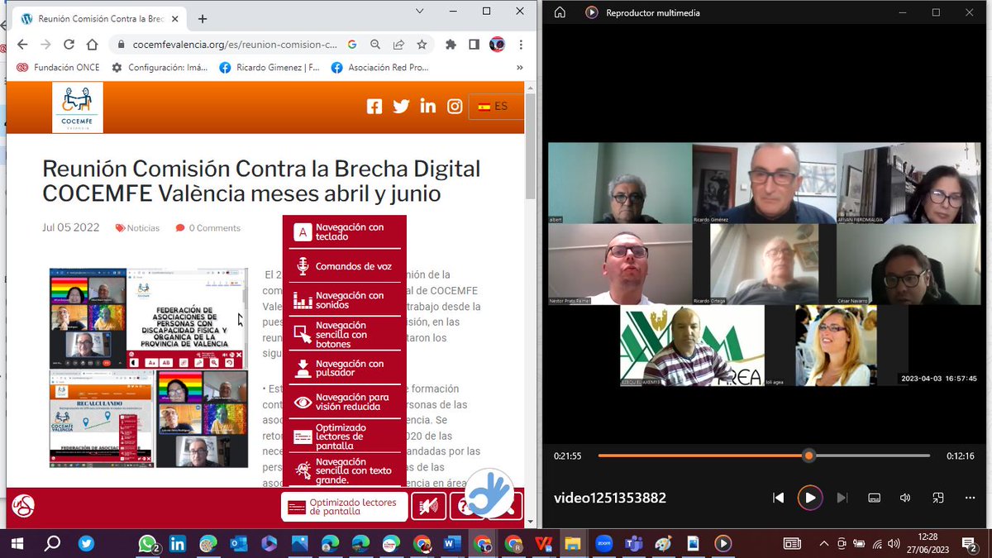Image resolution: width=992 pixels, height=558 pixels.
Task: Open Windows taskbar search
Action: click(52, 543)
